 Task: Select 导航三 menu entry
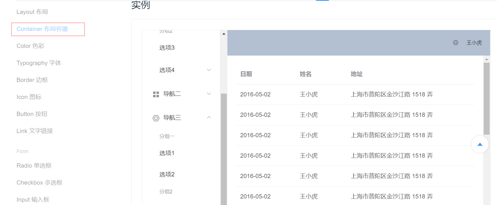tap(172, 118)
